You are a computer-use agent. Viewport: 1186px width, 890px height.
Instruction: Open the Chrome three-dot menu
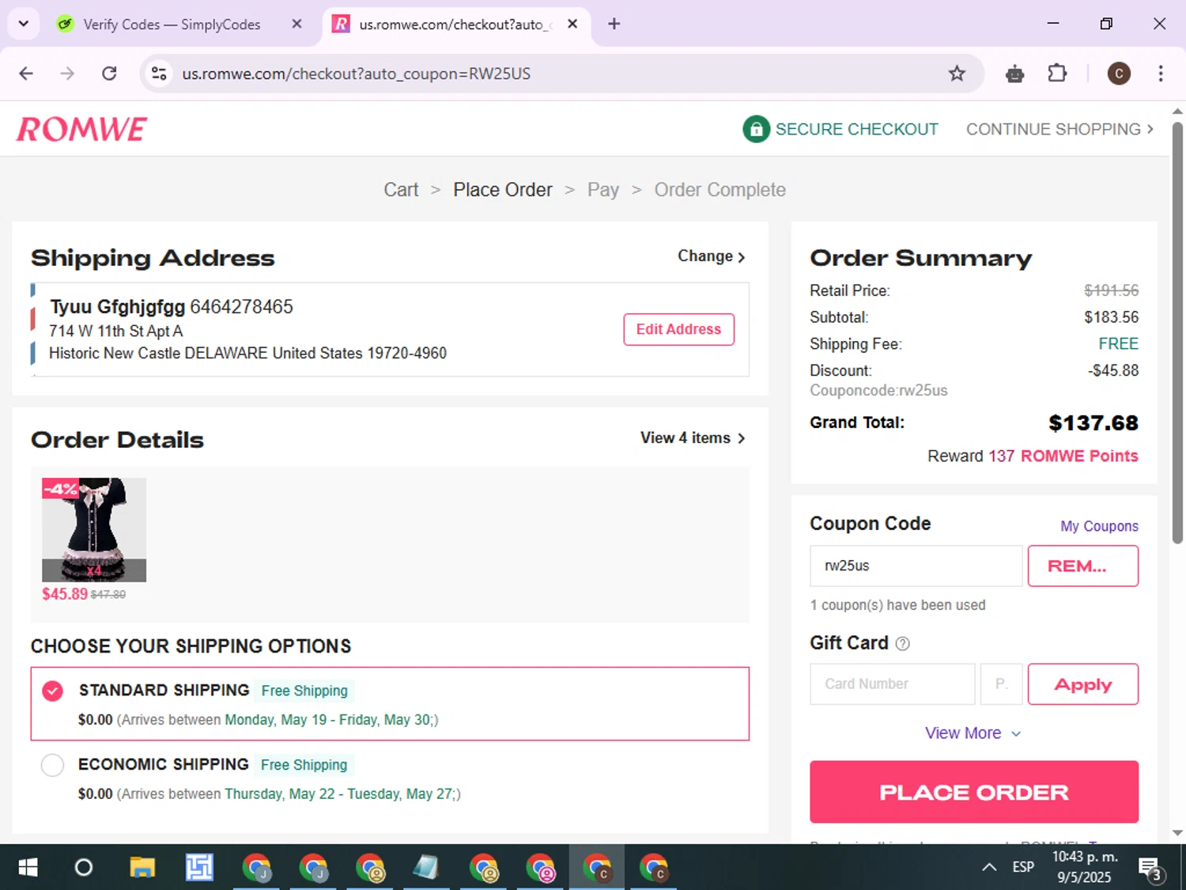1160,74
